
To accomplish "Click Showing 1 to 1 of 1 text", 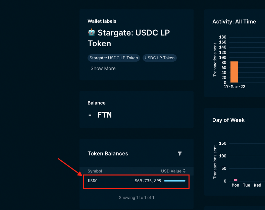I will [x=137, y=198].
